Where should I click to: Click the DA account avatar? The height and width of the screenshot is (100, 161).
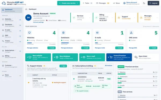tap(28, 18)
